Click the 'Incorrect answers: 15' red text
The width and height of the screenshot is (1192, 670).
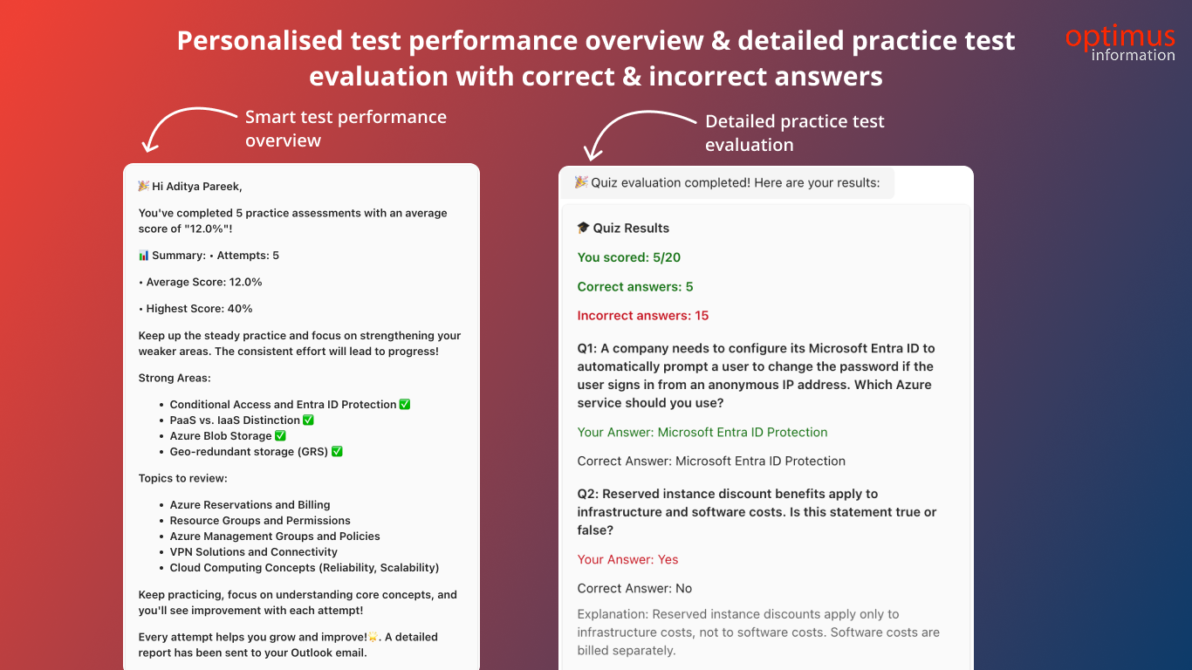[x=643, y=316]
